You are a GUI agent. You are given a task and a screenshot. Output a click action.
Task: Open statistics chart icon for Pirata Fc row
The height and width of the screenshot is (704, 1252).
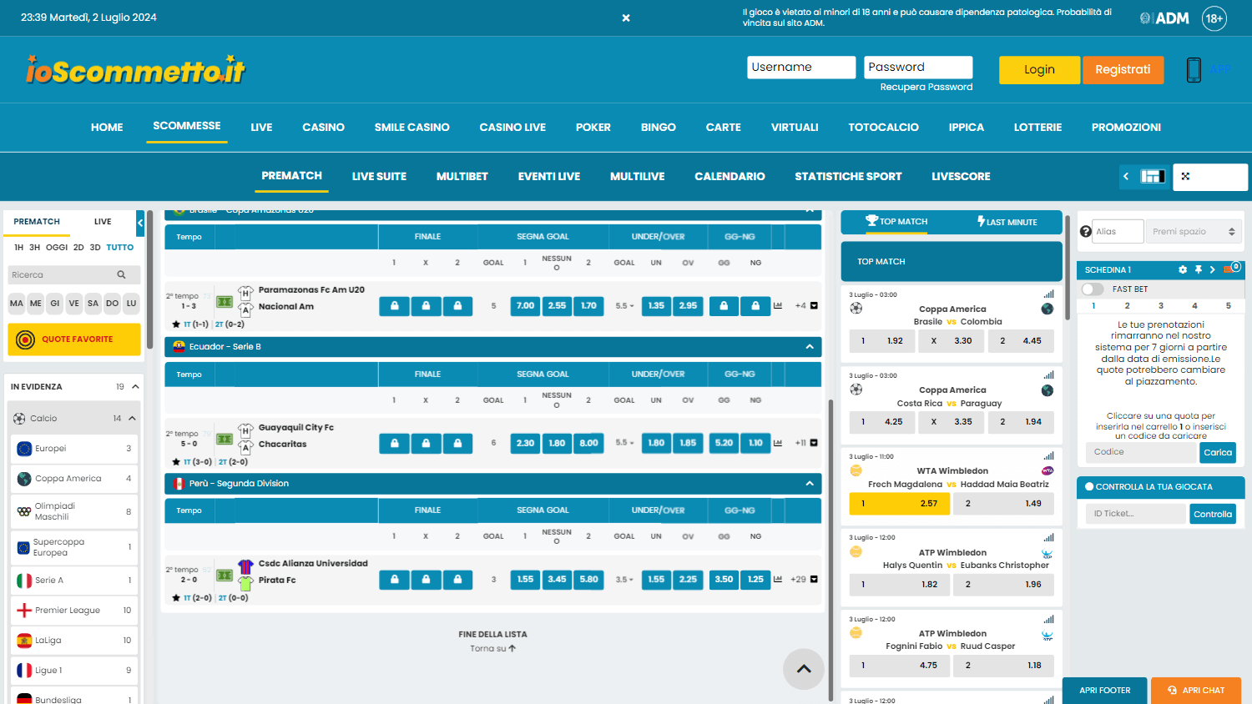[778, 578]
